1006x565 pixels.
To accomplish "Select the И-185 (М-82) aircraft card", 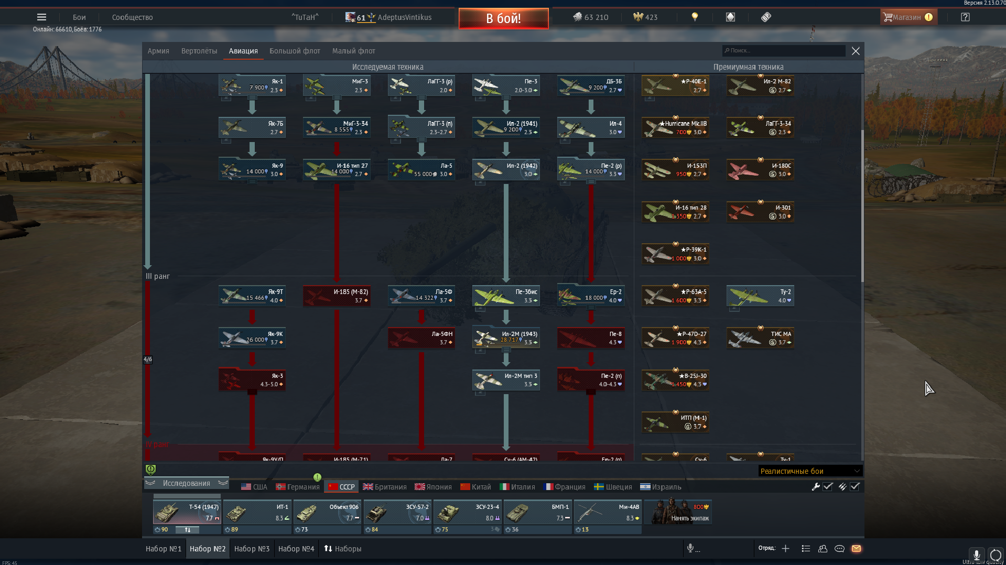I will coord(337,296).
